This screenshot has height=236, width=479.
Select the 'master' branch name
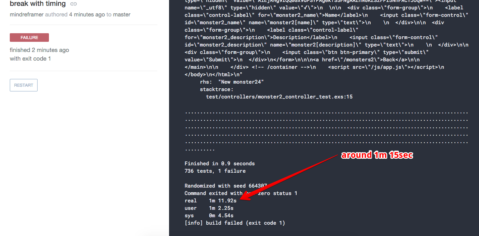[122, 14]
